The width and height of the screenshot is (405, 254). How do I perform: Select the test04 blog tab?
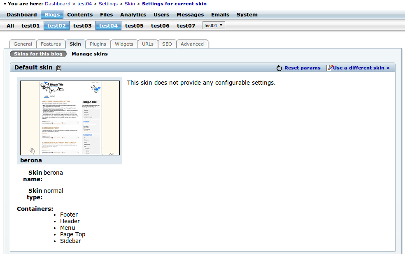click(109, 26)
